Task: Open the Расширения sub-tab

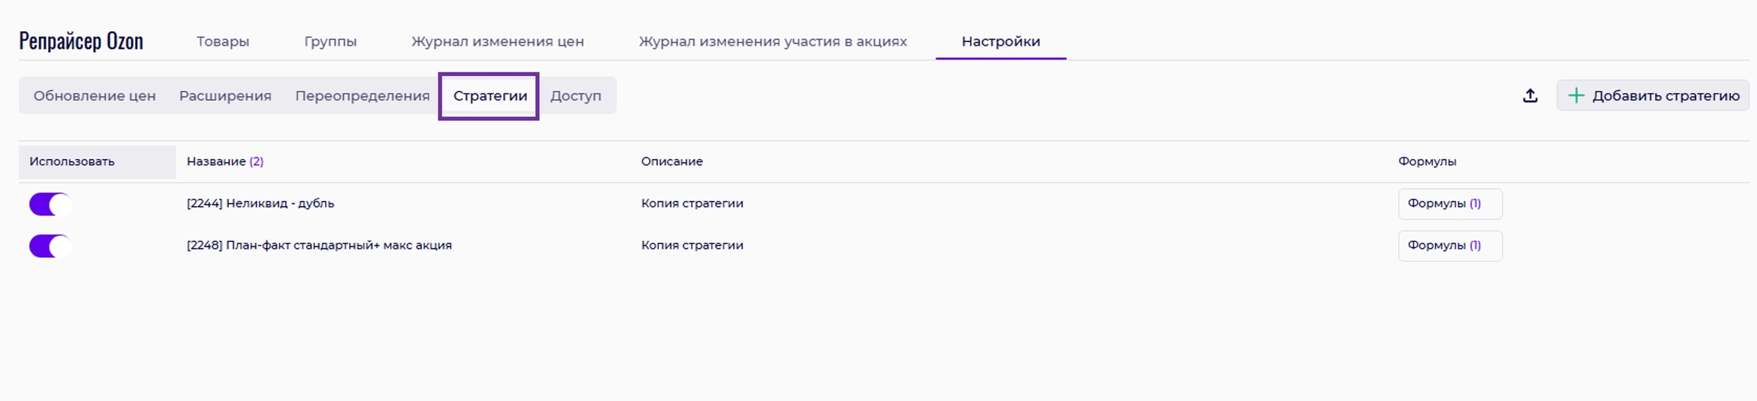Action: coord(225,96)
